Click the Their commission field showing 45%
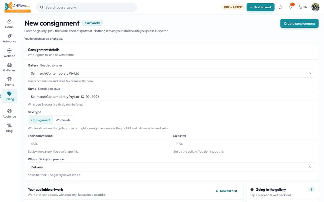 [x=99, y=144]
